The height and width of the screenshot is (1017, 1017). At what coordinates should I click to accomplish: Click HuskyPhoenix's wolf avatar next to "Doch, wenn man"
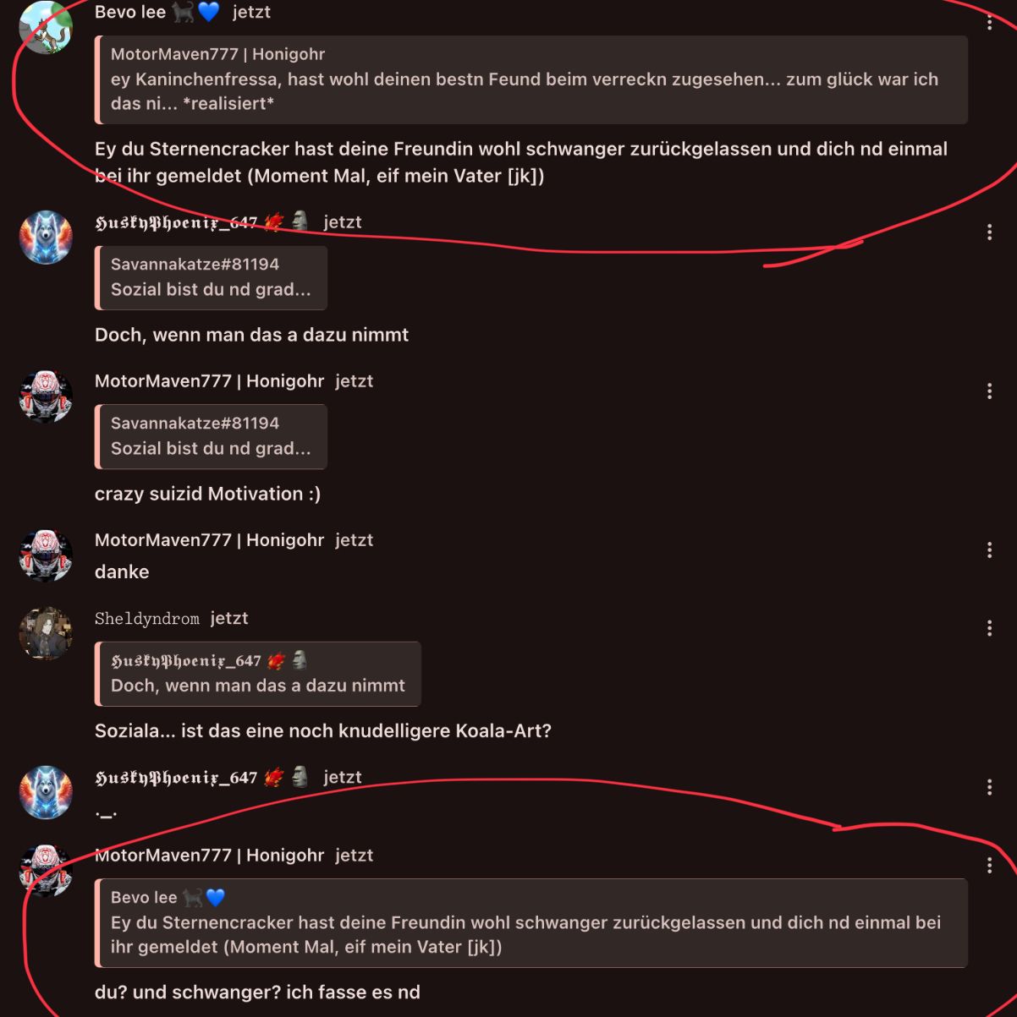click(46, 237)
